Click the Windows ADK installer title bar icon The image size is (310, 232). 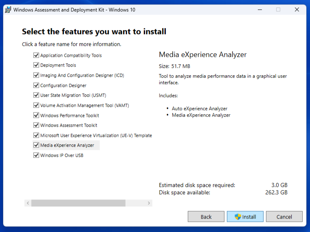[x=8, y=10]
